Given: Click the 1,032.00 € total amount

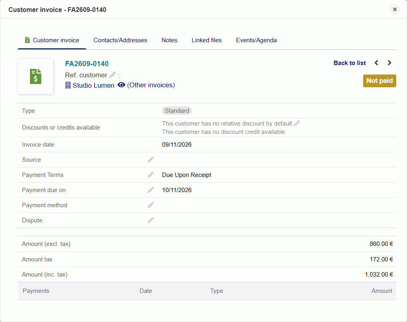Looking at the screenshot, I should (379, 275).
